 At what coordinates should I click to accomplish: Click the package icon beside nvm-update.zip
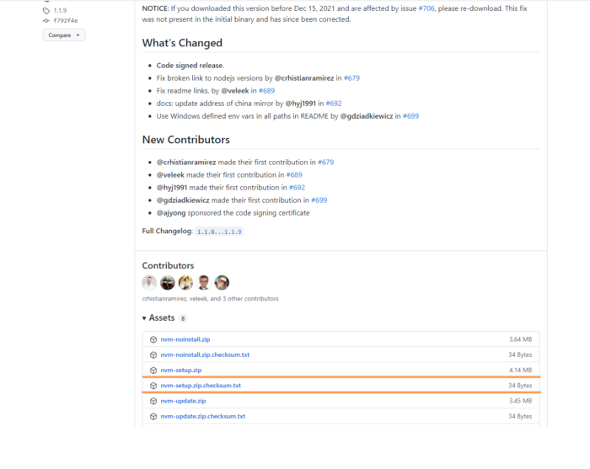tap(153, 401)
